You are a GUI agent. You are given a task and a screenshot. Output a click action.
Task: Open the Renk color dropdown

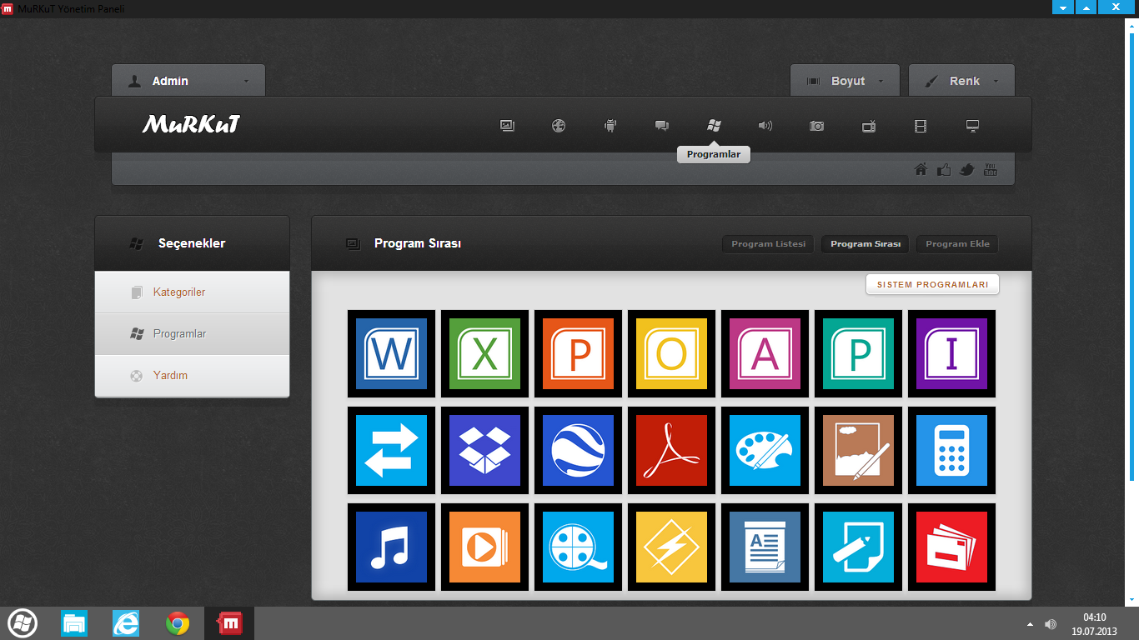961,81
